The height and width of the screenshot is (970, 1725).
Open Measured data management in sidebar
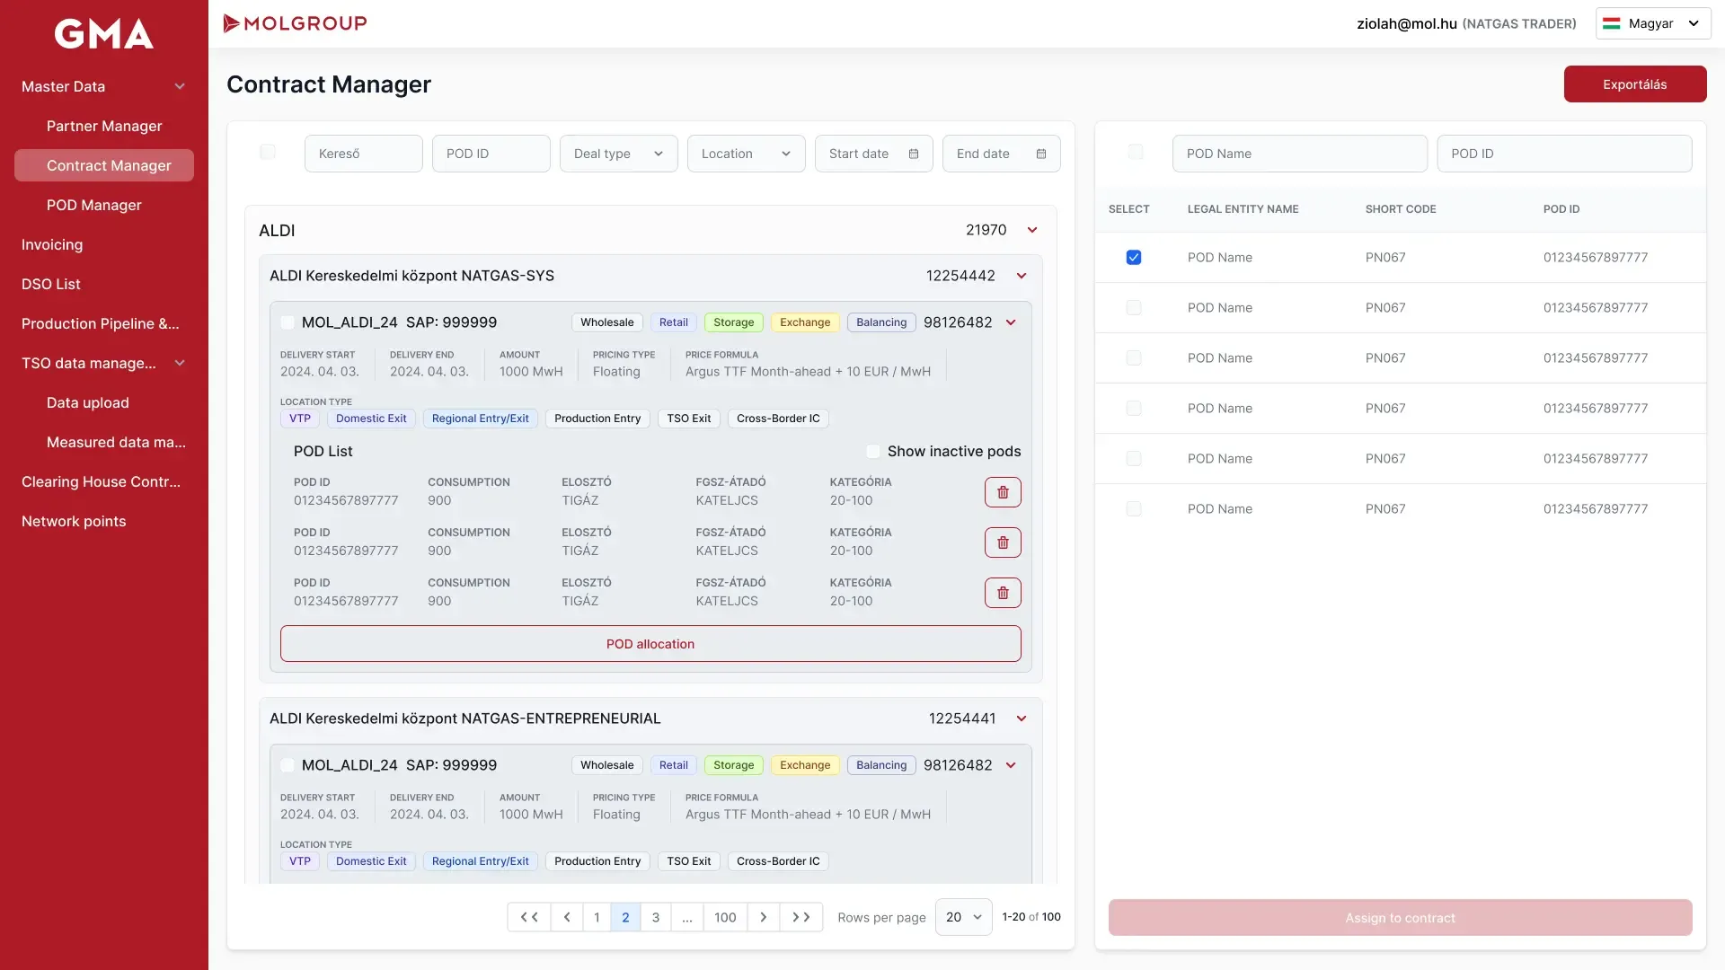[116, 442]
